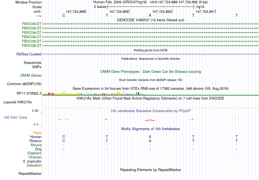Click the RP11-373N22.3 GTEx label
The width and height of the screenshot is (259, 180).
[29, 93]
